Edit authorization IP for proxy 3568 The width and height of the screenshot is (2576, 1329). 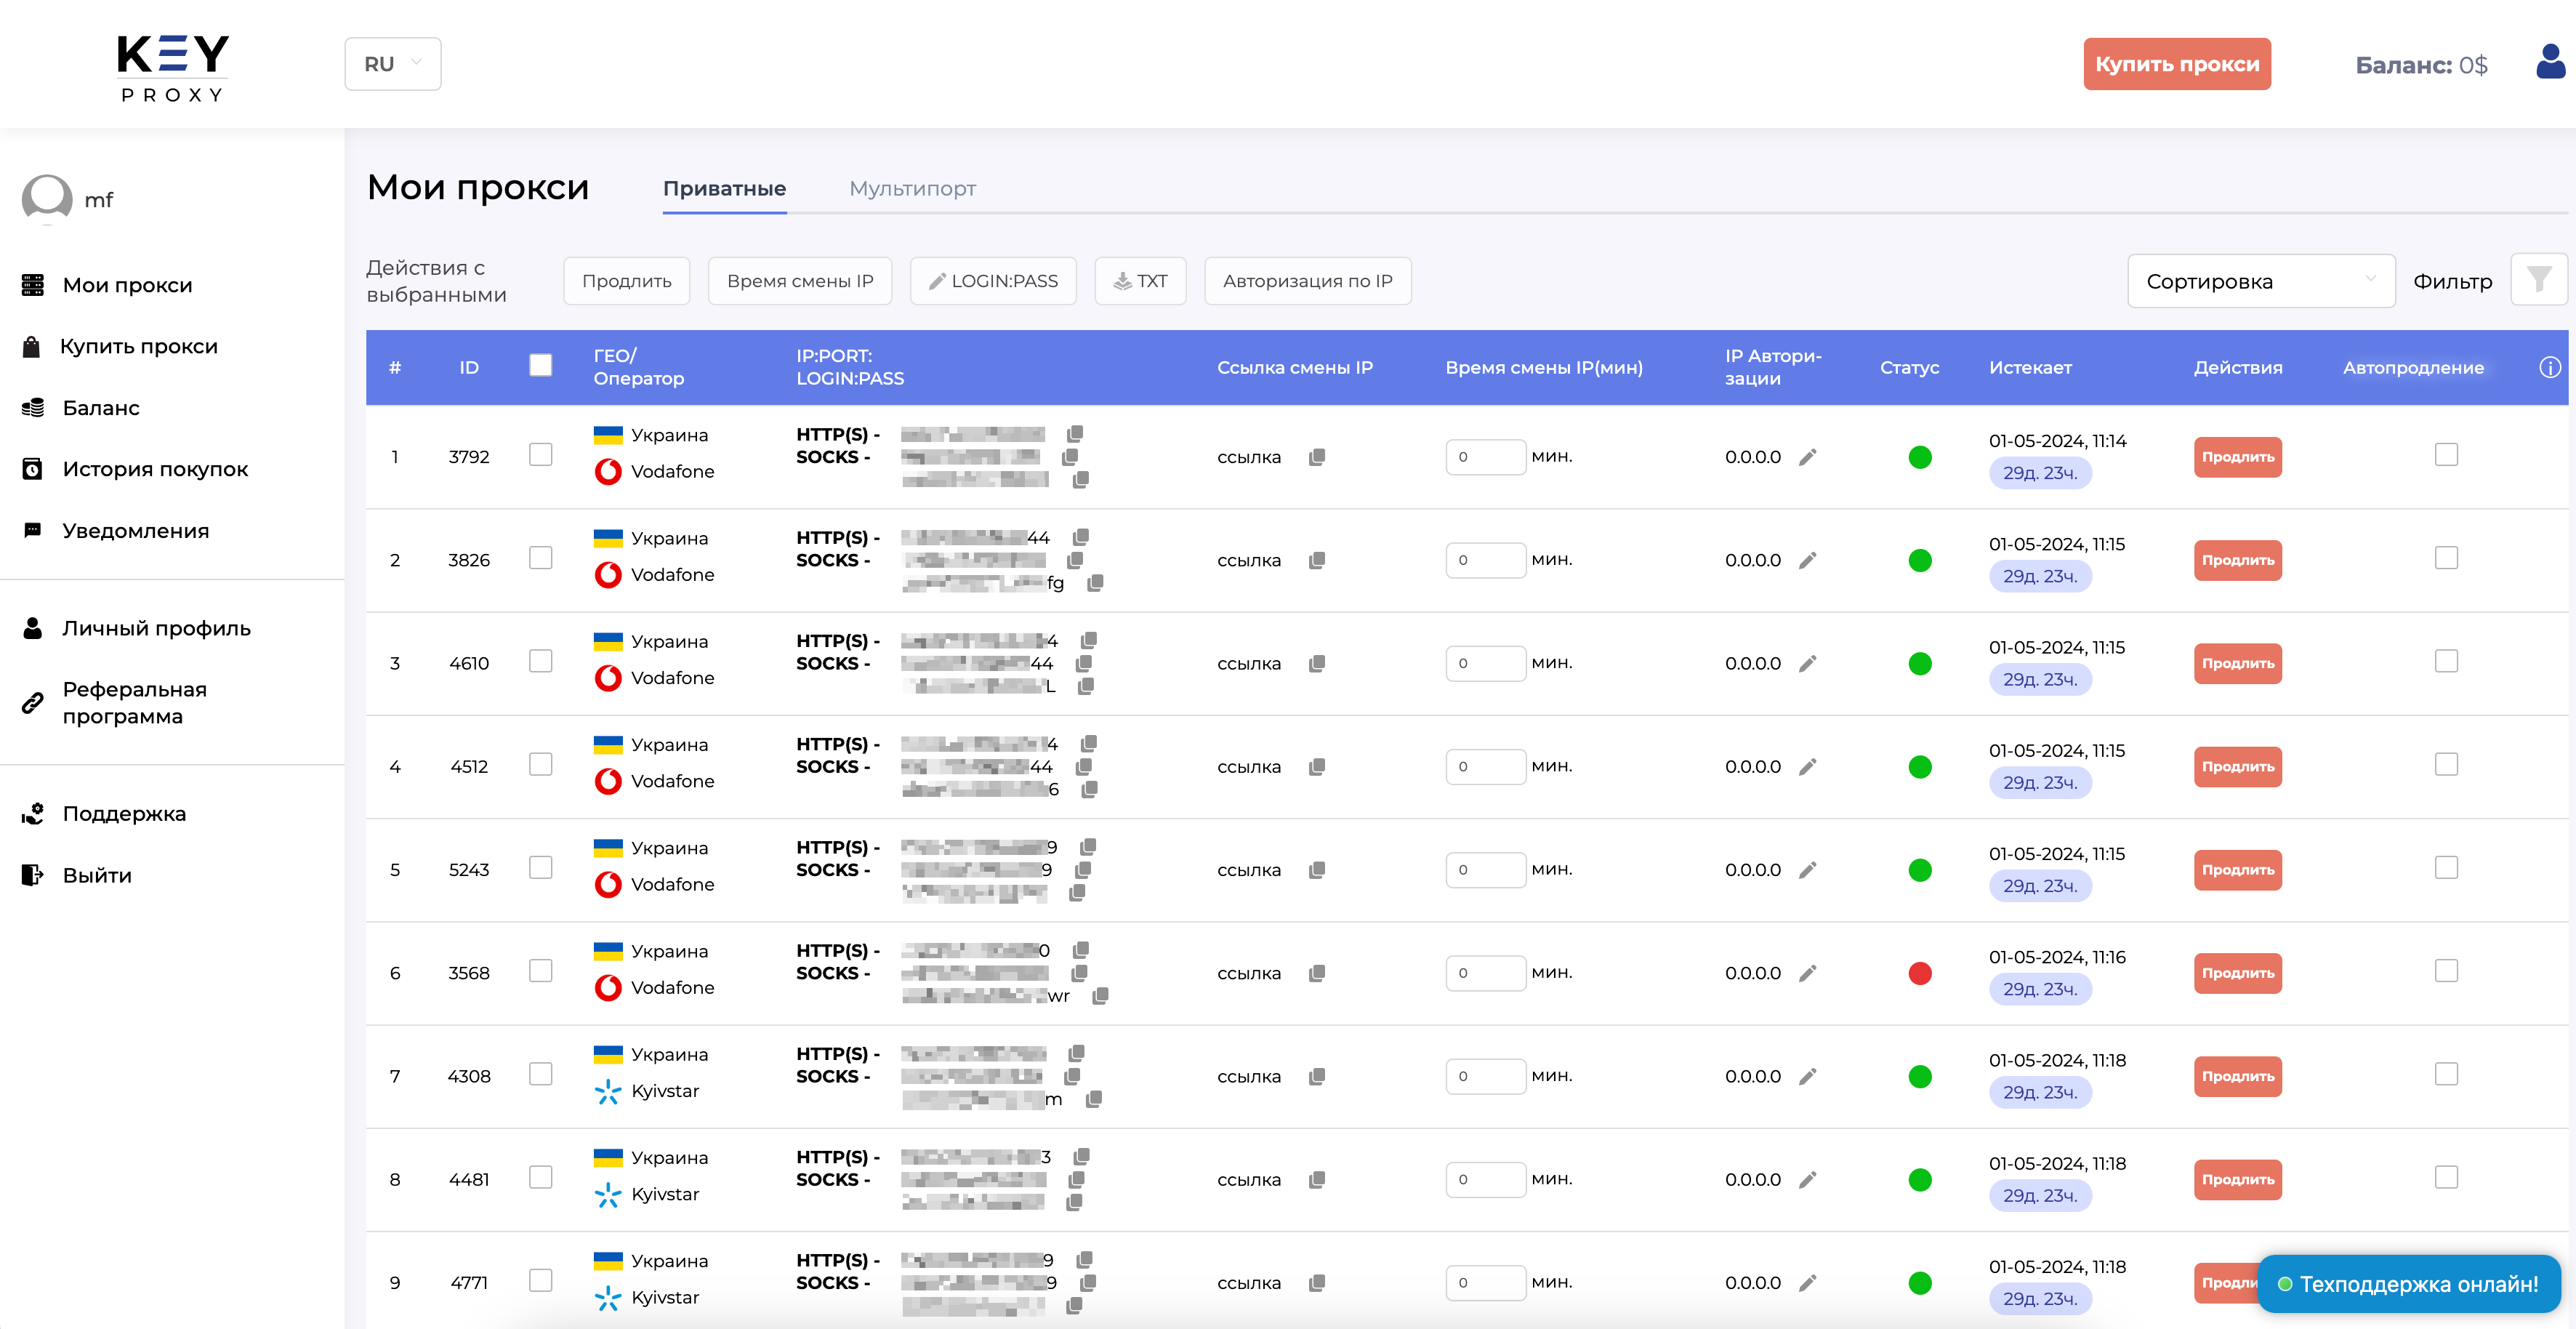(1807, 973)
